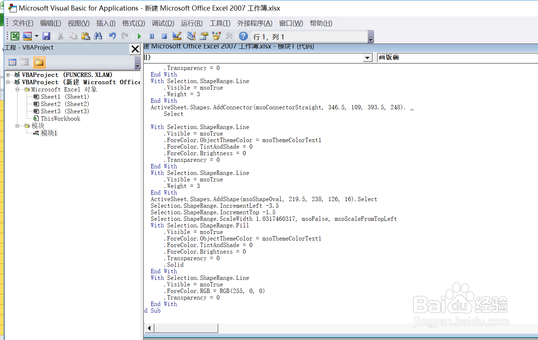Select Sheet2 (Sheet2) in project tree
The image size is (538, 340).
(x=65, y=104)
